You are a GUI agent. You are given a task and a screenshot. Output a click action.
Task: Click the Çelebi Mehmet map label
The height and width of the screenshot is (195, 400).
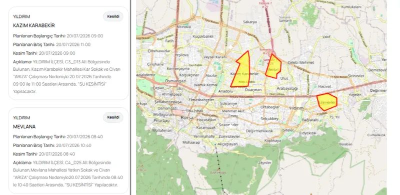(x=301, y=63)
